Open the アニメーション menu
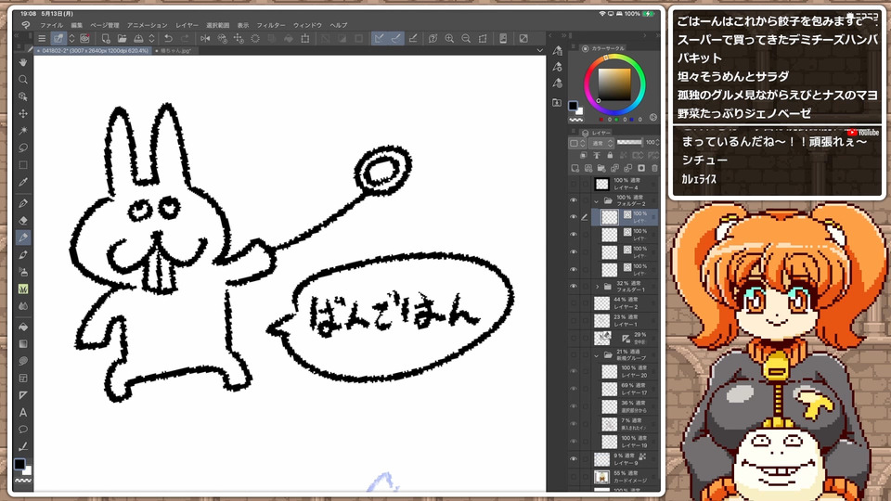The image size is (891, 501). [x=148, y=25]
